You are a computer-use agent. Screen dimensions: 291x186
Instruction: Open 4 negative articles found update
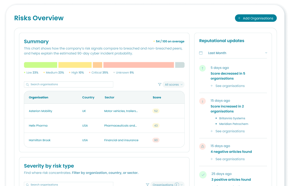(231, 152)
